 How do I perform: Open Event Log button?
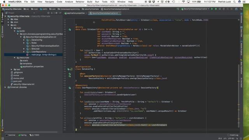(233, 135)
